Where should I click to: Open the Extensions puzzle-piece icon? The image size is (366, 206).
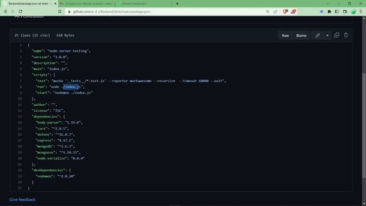click(329, 11)
